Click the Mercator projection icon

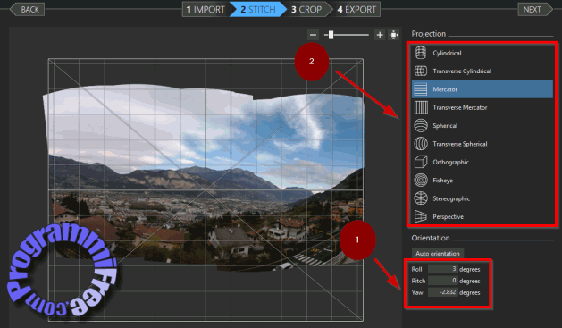(421, 89)
